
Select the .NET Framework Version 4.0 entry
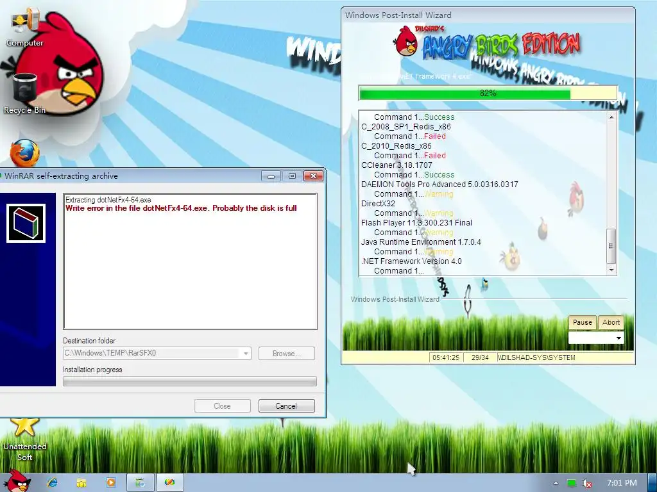click(411, 261)
